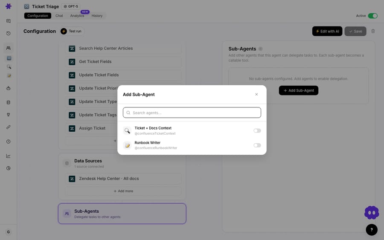
Task: Close the Add Sub-Agent dialog
Action: click(256, 95)
